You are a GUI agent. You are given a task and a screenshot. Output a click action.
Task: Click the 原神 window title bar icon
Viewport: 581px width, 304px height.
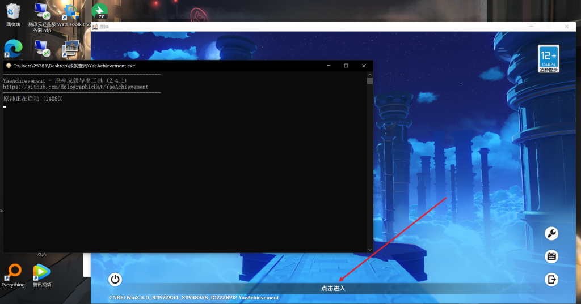[x=95, y=27]
